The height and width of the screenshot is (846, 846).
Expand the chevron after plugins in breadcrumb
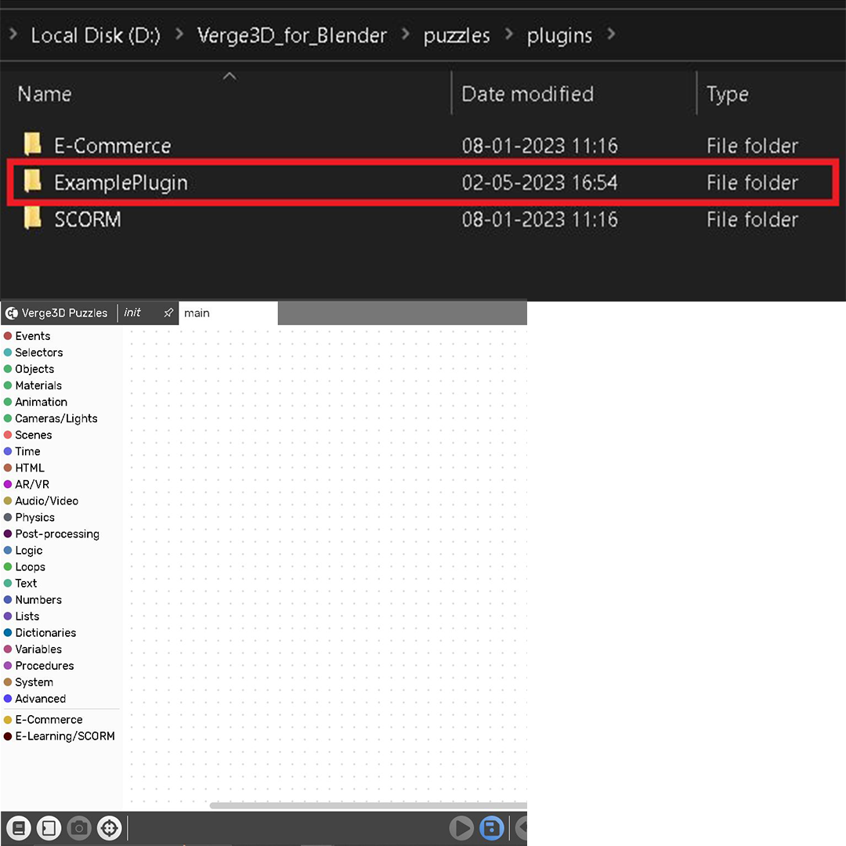click(611, 34)
